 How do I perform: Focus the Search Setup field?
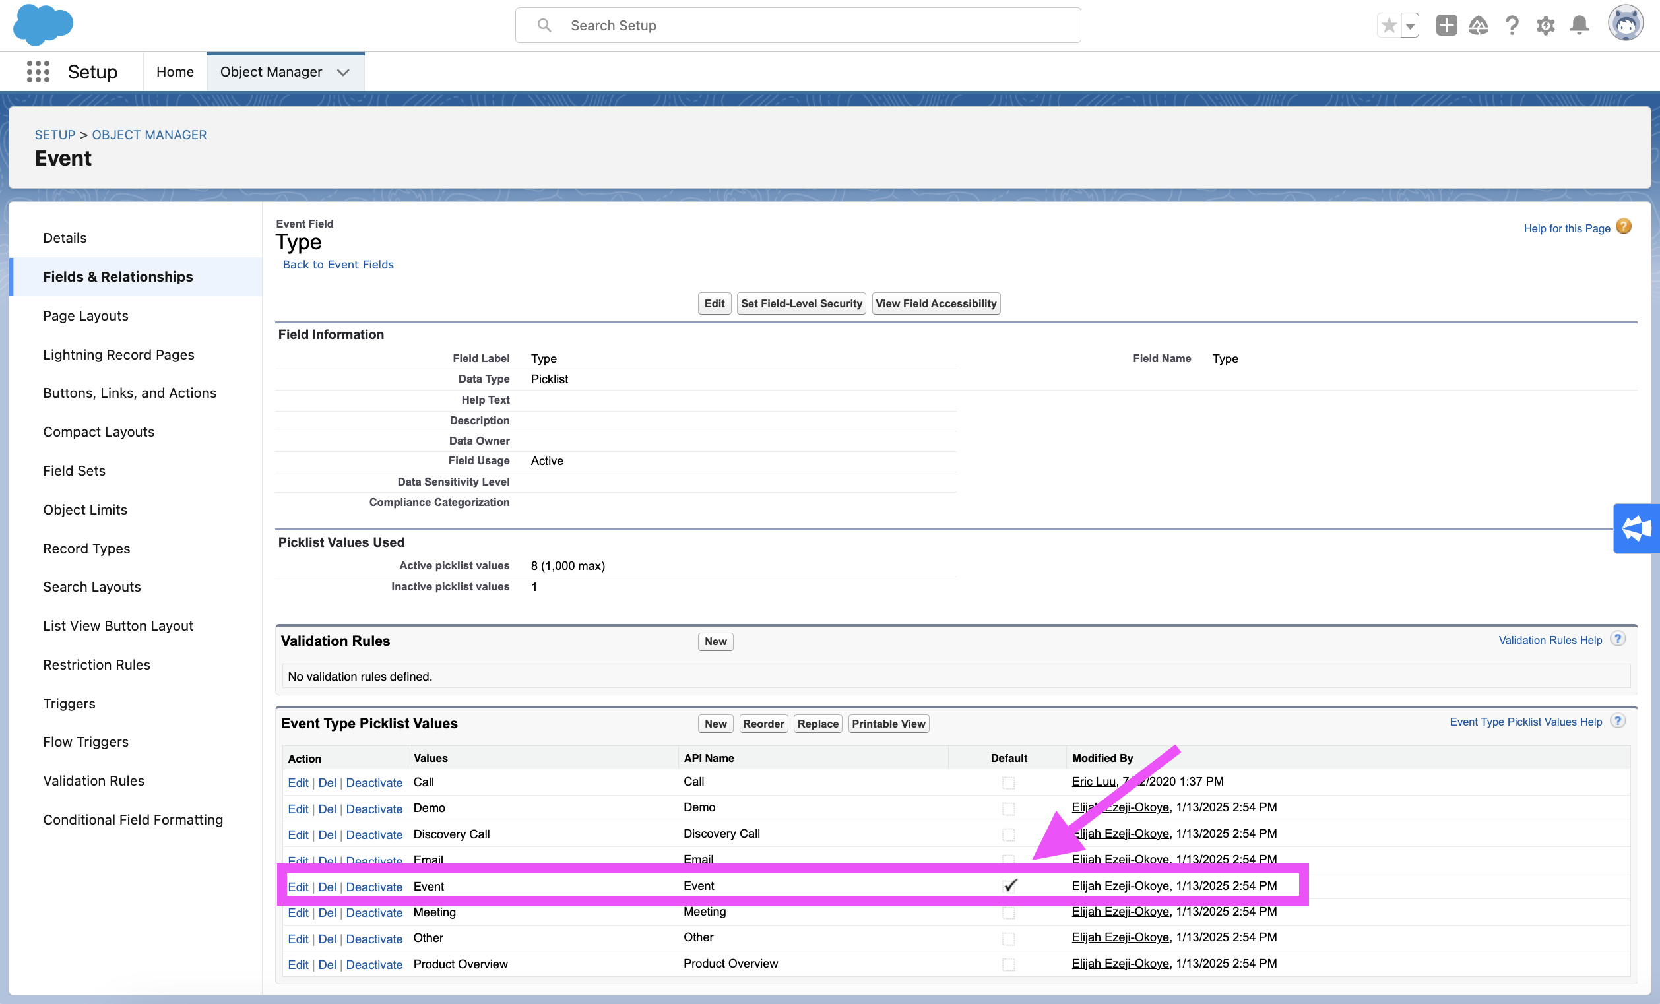(798, 26)
